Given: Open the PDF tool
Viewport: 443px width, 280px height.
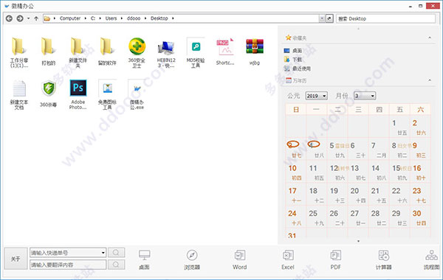Looking at the screenshot, I should (336, 259).
